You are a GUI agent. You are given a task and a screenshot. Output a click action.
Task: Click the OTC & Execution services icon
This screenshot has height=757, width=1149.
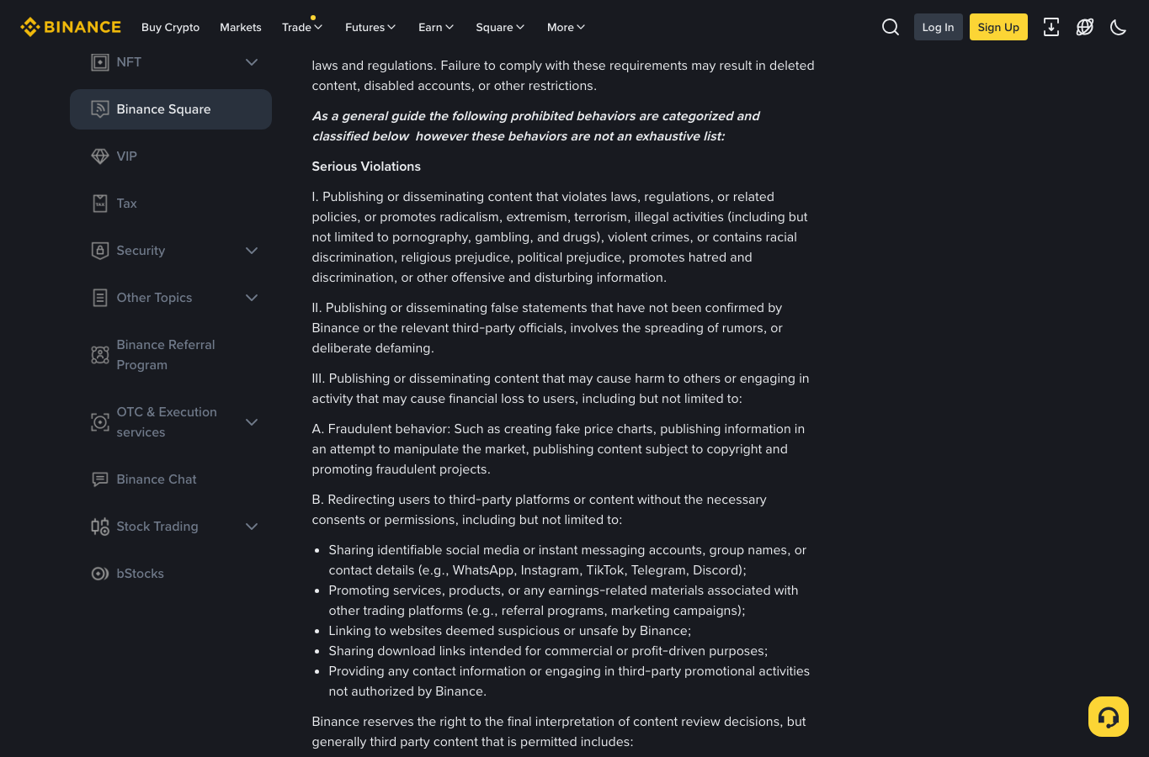100,422
